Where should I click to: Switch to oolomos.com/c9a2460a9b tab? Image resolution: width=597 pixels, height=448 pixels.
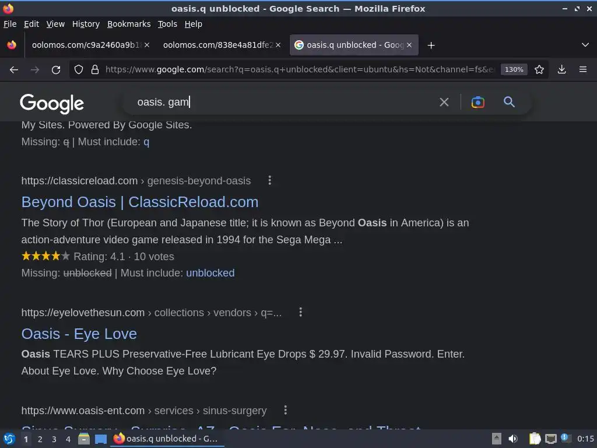point(89,45)
